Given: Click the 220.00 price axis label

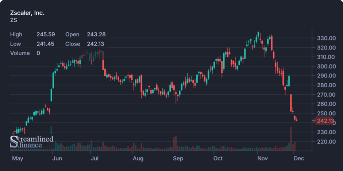Looking at the screenshot, I should (x=326, y=142).
